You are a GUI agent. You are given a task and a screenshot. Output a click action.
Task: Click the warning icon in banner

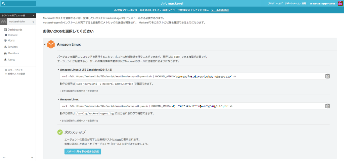pos(116,10)
